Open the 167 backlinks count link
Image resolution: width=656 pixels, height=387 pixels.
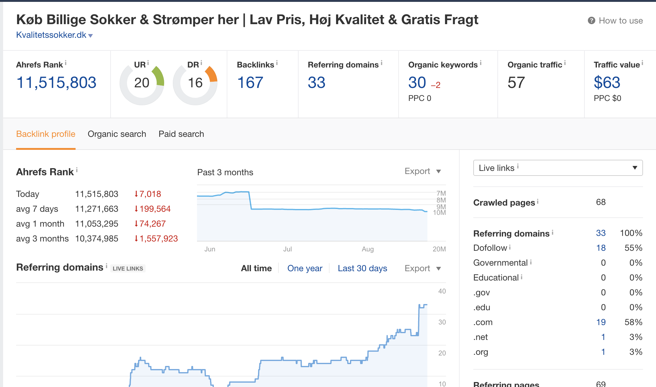click(250, 83)
